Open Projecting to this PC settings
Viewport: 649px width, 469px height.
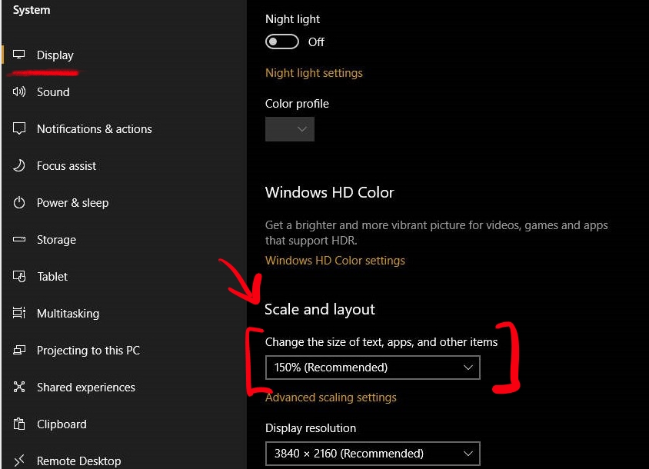point(88,350)
